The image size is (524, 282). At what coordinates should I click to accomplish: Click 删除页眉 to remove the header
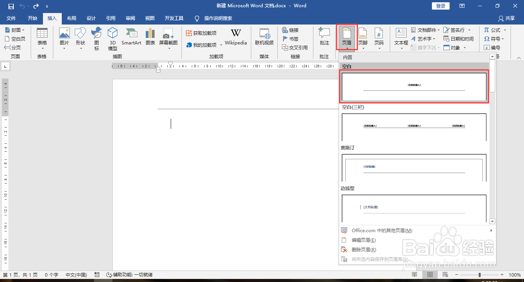click(x=364, y=249)
